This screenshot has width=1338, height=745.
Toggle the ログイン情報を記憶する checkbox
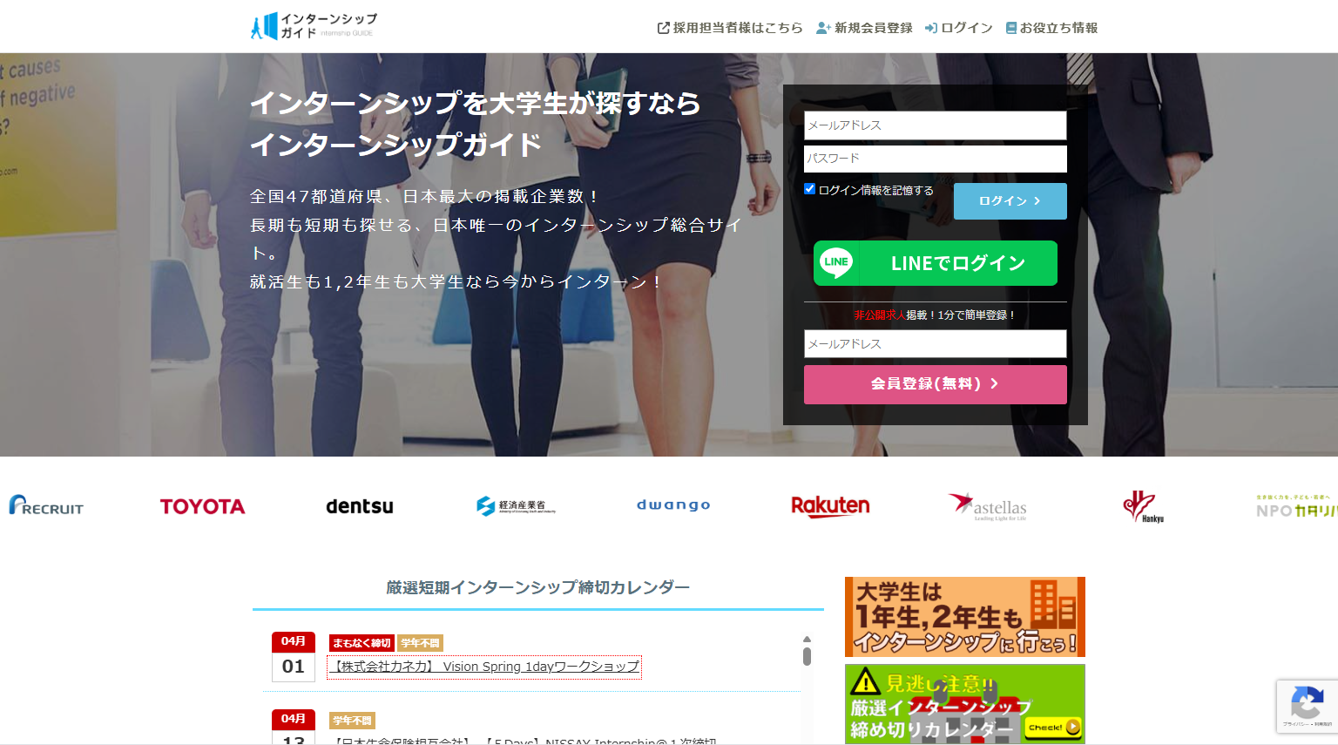[x=809, y=189]
